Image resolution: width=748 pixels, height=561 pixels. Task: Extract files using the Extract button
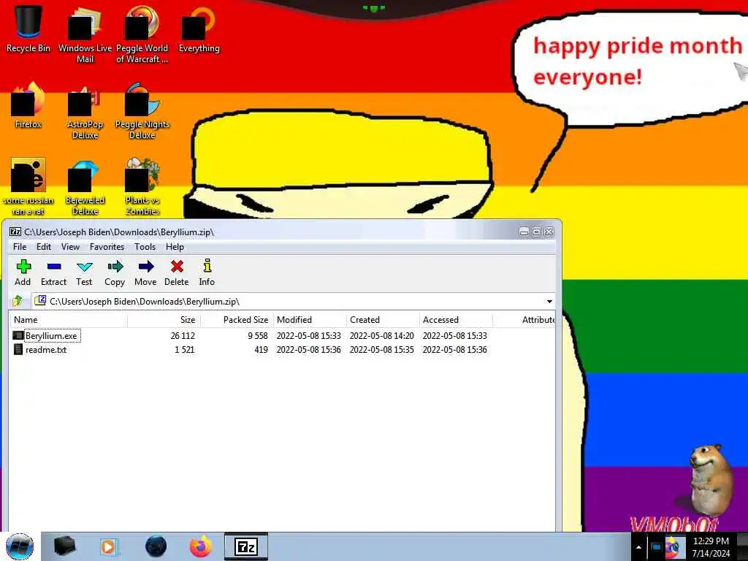[53, 272]
